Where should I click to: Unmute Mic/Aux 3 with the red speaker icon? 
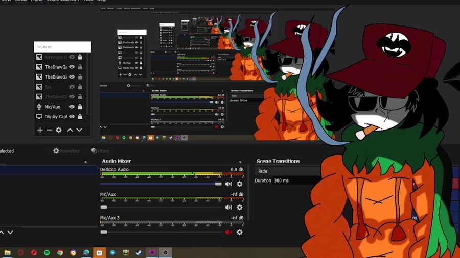click(228, 232)
